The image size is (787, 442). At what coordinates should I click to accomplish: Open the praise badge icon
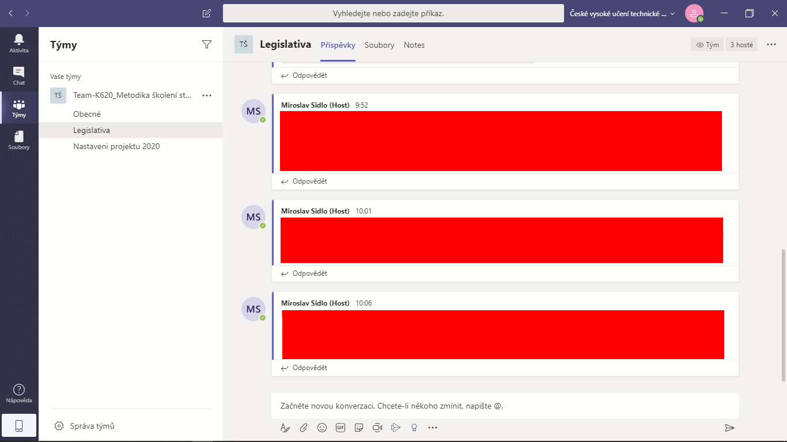click(x=414, y=428)
